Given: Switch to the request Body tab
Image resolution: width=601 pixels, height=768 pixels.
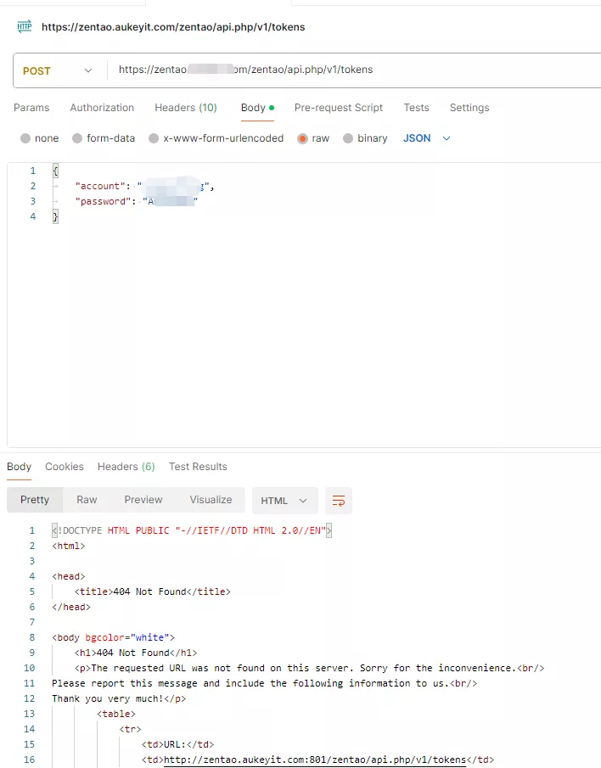Looking at the screenshot, I should (x=257, y=108).
